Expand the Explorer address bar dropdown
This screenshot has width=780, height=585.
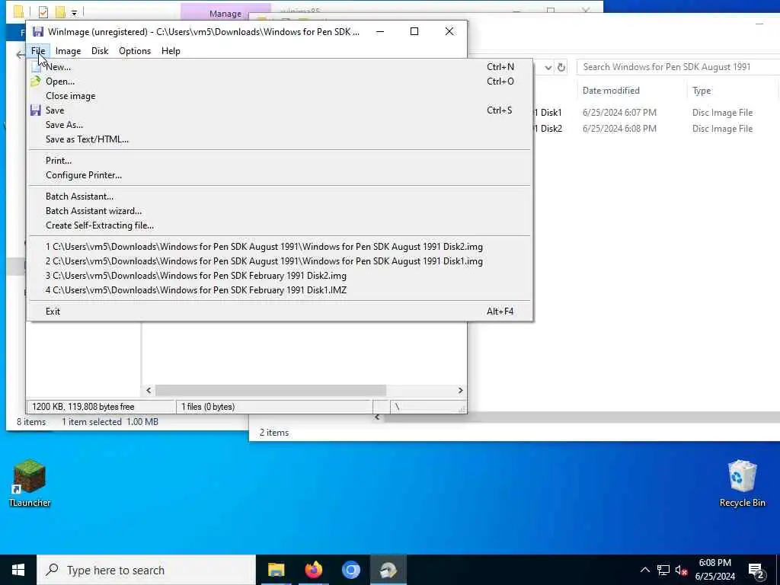(548, 67)
